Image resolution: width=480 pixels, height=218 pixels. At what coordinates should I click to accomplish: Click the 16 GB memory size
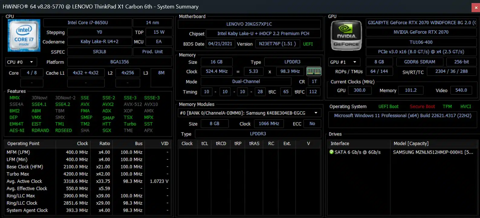point(217,62)
